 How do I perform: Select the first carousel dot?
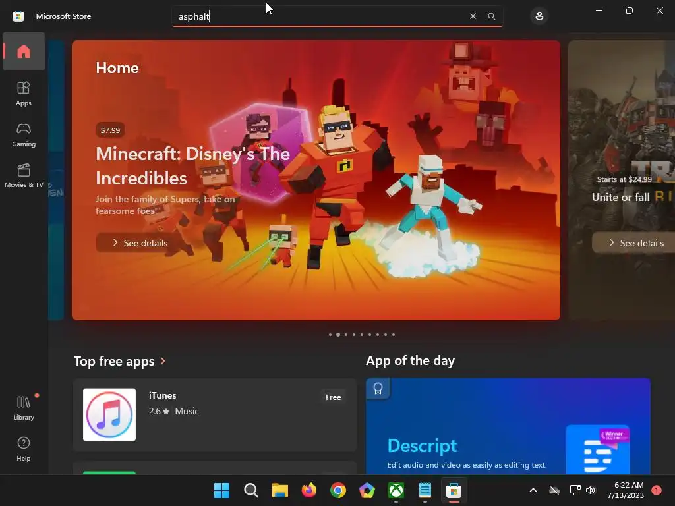point(330,334)
